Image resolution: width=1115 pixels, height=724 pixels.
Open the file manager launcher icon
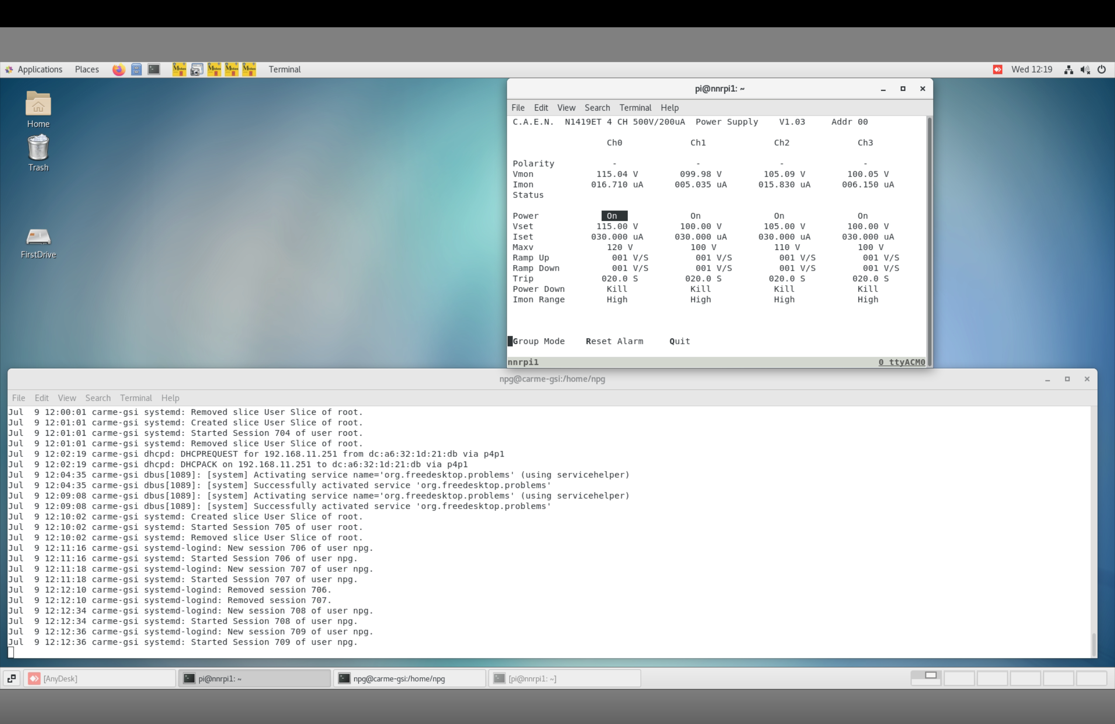(136, 70)
